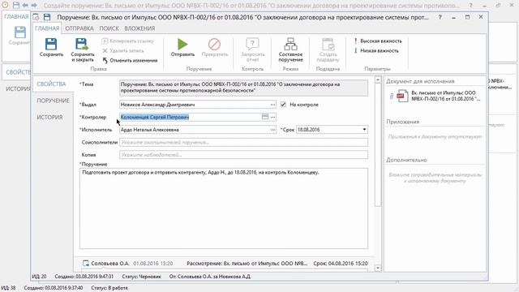Open Контролер field ellipsis selector

[272, 117]
